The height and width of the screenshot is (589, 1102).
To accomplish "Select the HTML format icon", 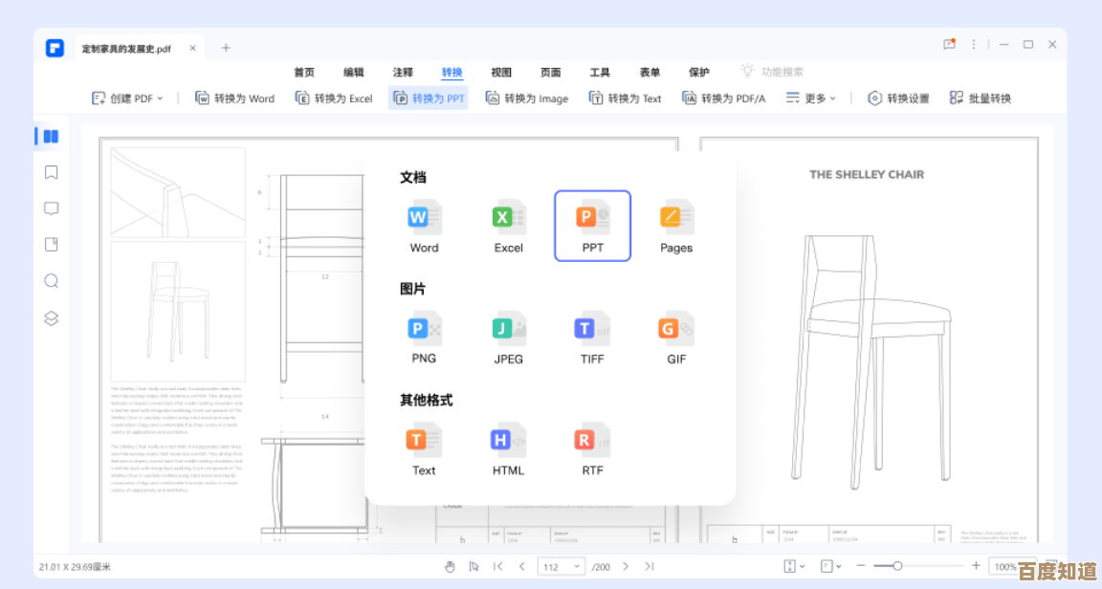I will [x=507, y=440].
